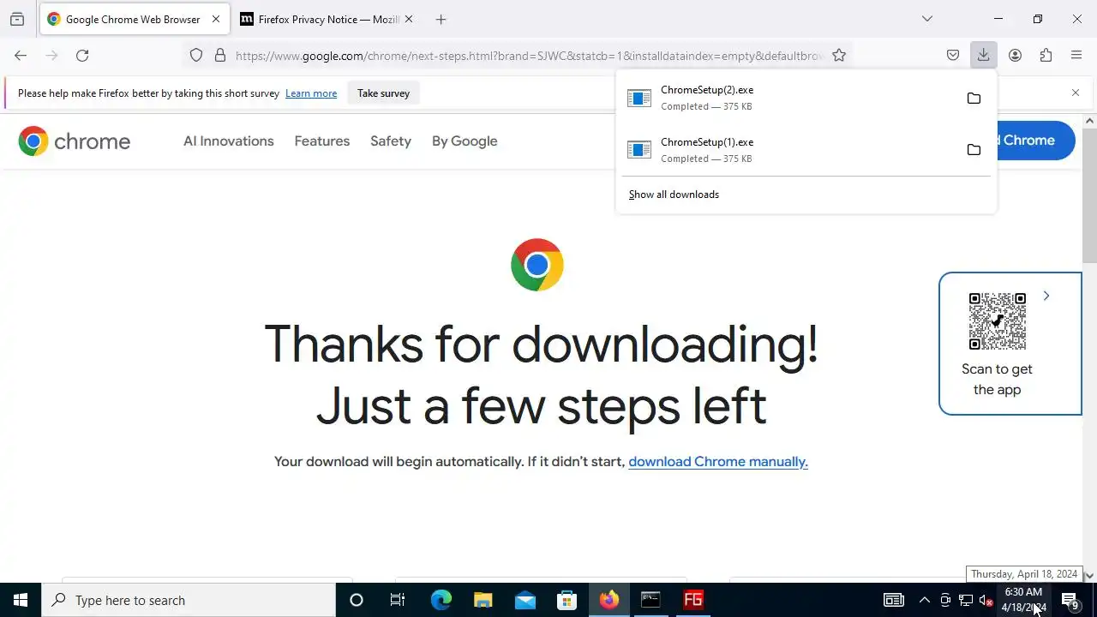
Task: Open Cortana circle icon
Action: 357,600
